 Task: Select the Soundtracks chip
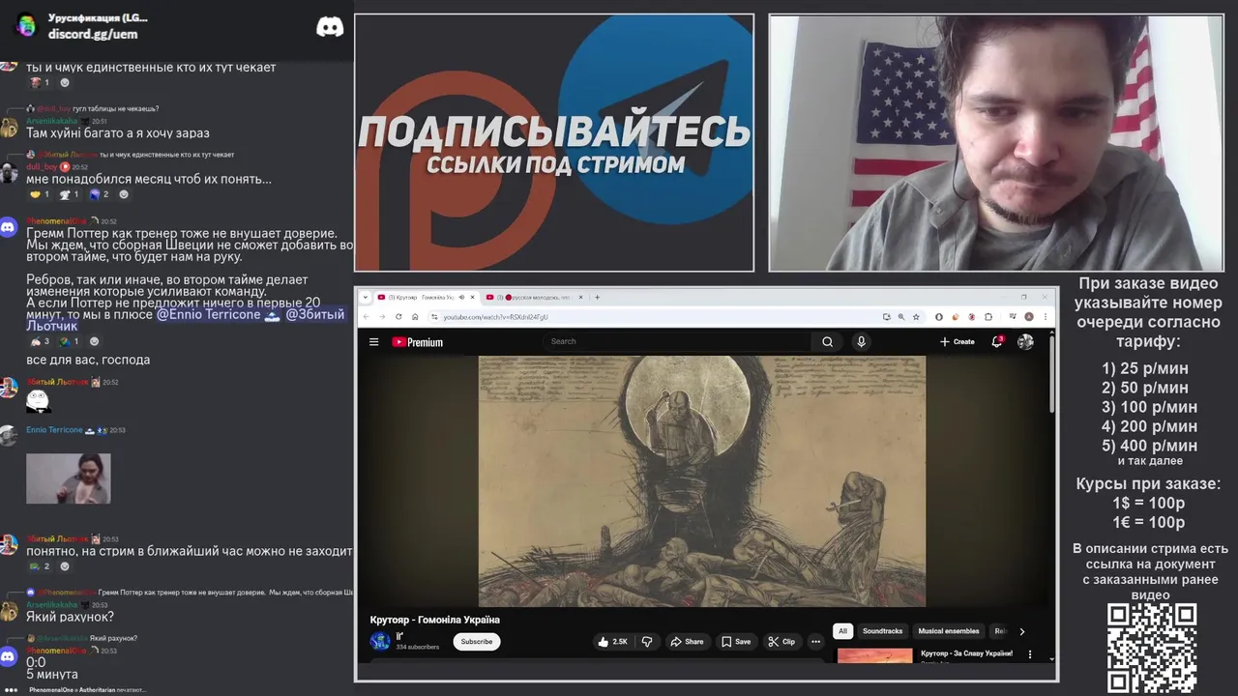[882, 631]
